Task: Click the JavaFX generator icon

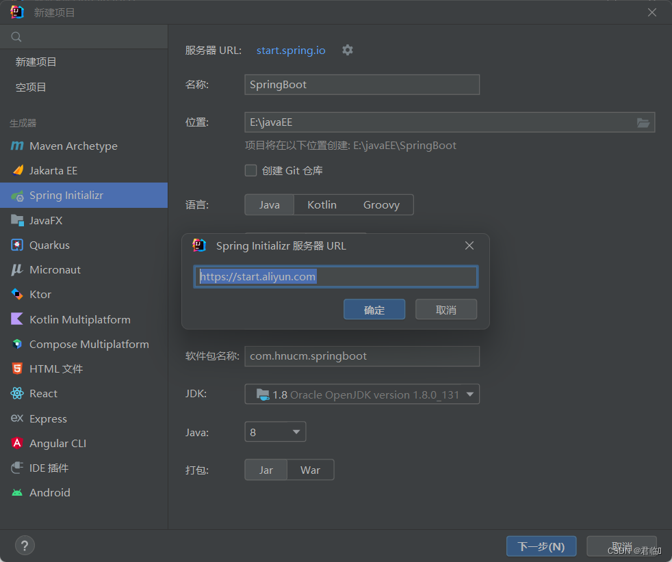Action: click(17, 220)
